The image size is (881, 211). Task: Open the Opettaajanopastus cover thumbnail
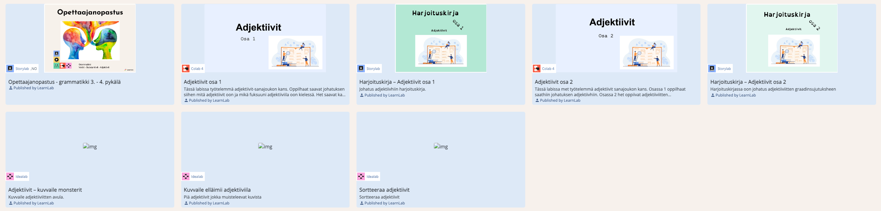coord(90,38)
